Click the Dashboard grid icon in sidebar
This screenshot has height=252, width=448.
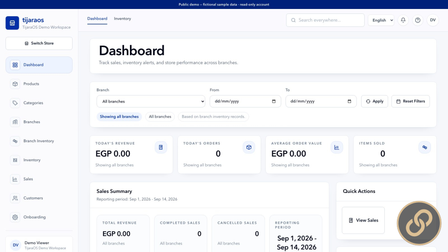click(15, 65)
